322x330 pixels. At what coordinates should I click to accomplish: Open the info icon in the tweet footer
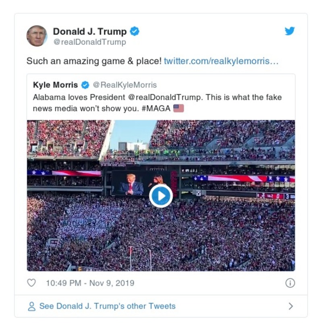[290, 284]
